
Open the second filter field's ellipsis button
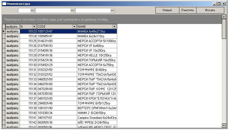(72, 10)
